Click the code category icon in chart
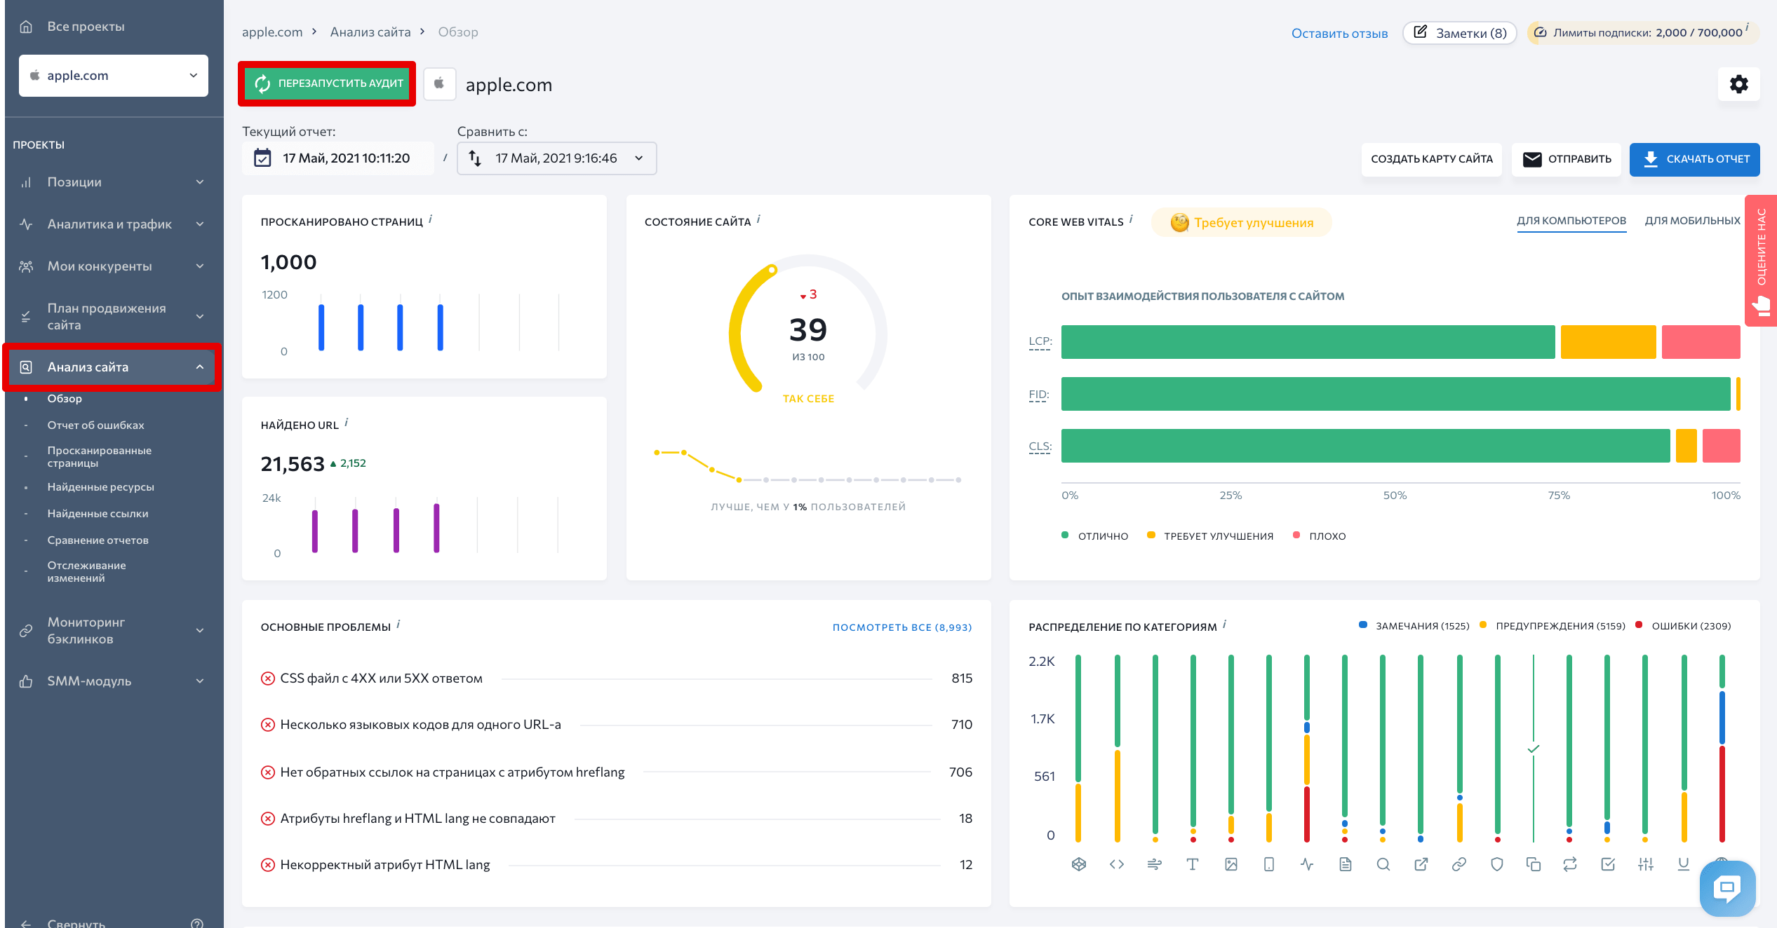This screenshot has height=928, width=1777. coord(1117,864)
